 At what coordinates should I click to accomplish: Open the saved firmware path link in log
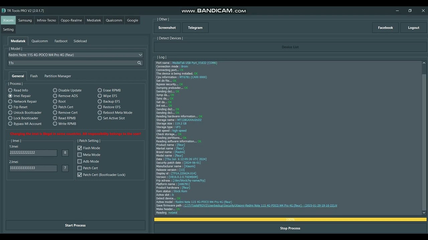coord(260,206)
